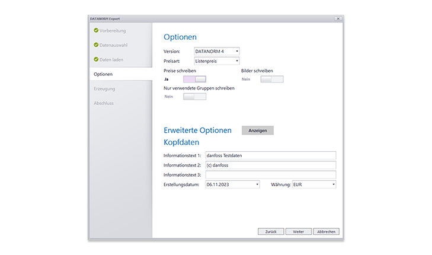Viewport: 432px width, 255px height.
Task: Open the Währung dropdown showing EUR
Action: pyautogui.click(x=314, y=184)
